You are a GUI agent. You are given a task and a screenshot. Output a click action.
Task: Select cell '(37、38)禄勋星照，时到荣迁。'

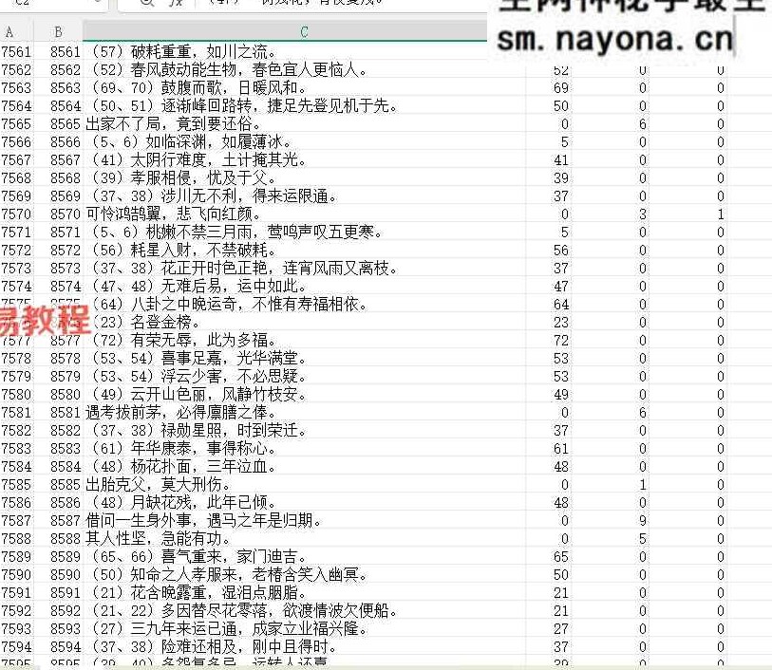[304, 431]
